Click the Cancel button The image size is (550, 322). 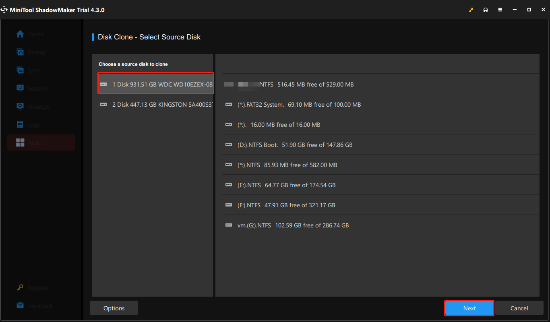pos(519,308)
